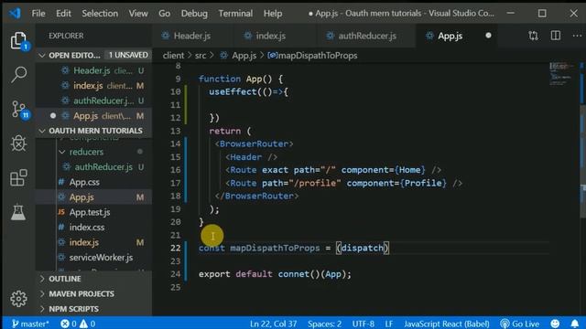Open serviceWorker.js in file tree
Screen dimensions: 586x329
click(93, 258)
